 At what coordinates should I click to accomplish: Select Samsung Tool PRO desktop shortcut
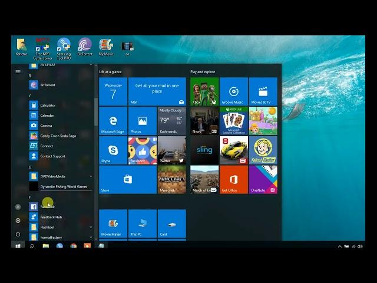64,49
